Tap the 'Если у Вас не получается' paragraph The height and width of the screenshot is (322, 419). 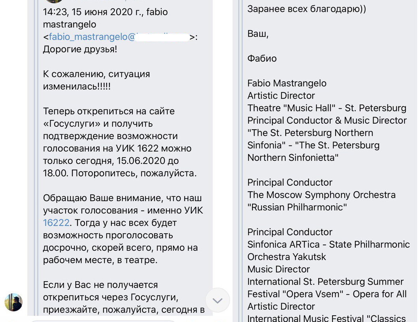[x=124, y=297]
